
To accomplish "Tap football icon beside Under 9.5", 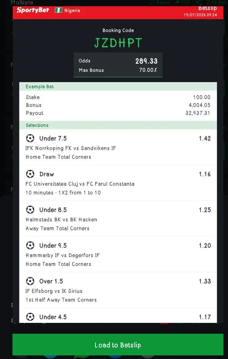I will point(30,245).
